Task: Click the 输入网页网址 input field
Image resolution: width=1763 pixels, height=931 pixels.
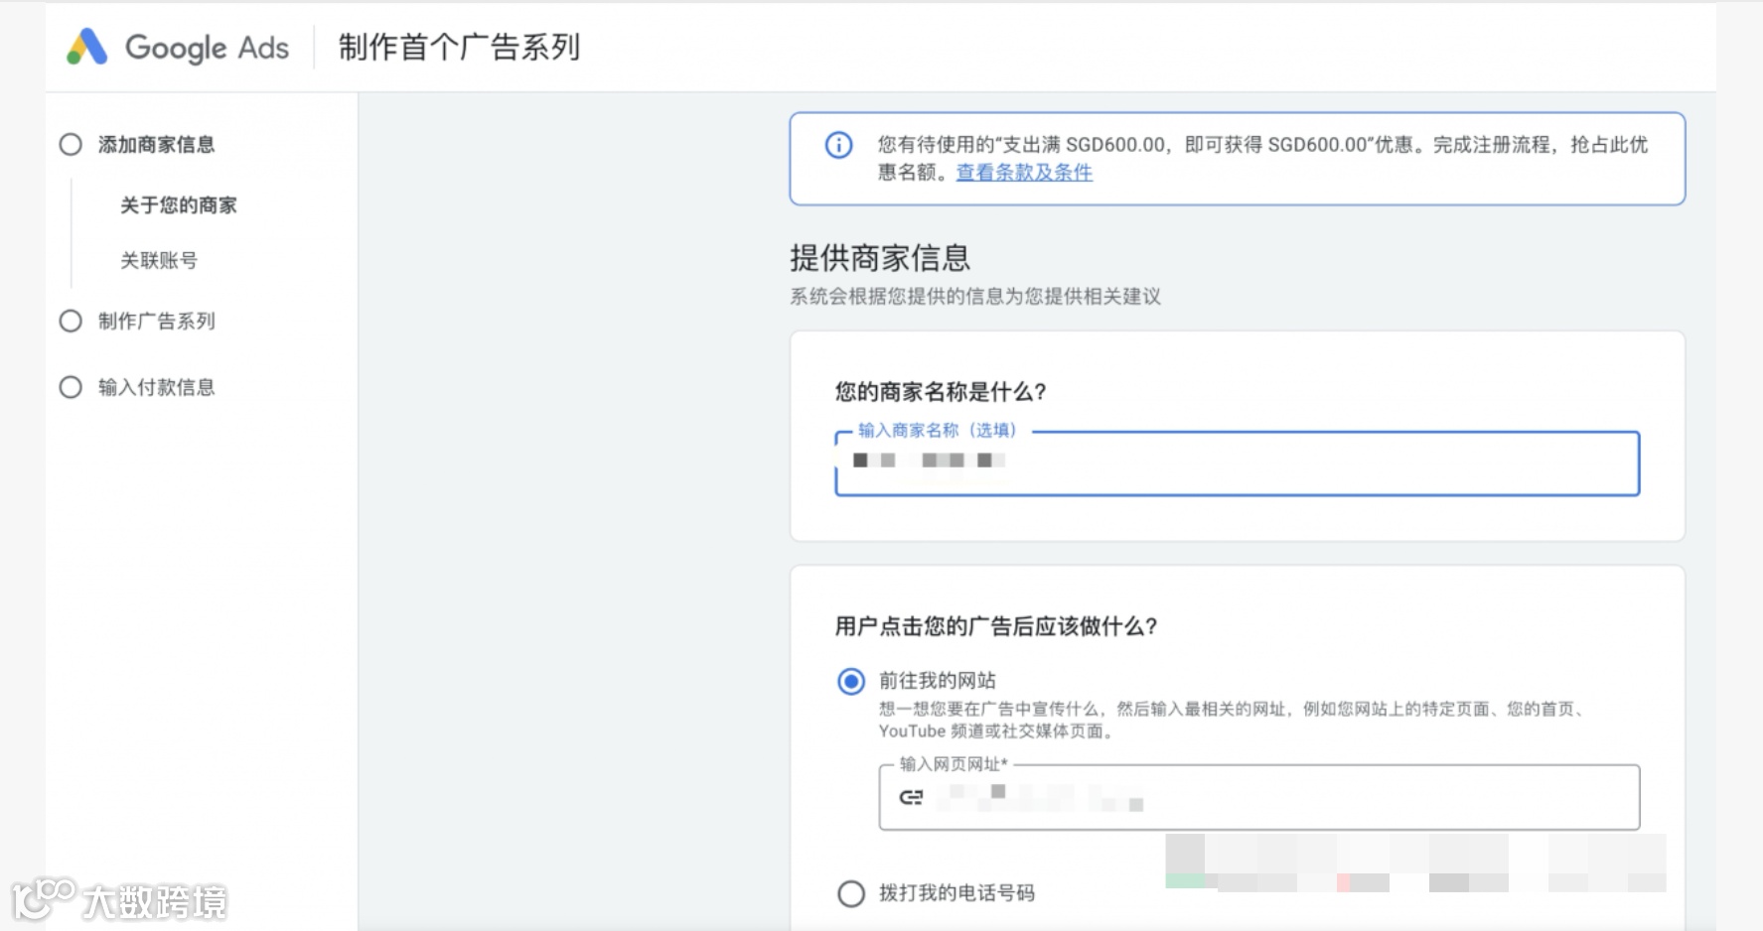Action: 1258,797
